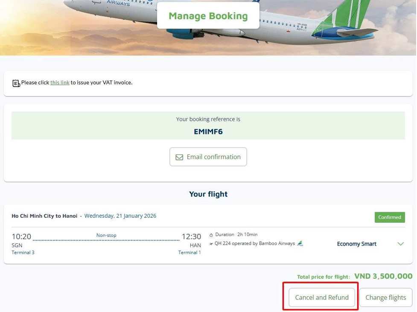This screenshot has height=312, width=417.
Task: Click the Manage Booking header label
Action: (x=208, y=16)
